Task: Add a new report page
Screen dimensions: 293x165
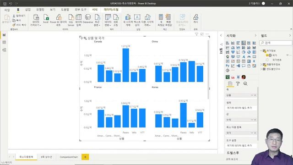Action: click(85, 157)
